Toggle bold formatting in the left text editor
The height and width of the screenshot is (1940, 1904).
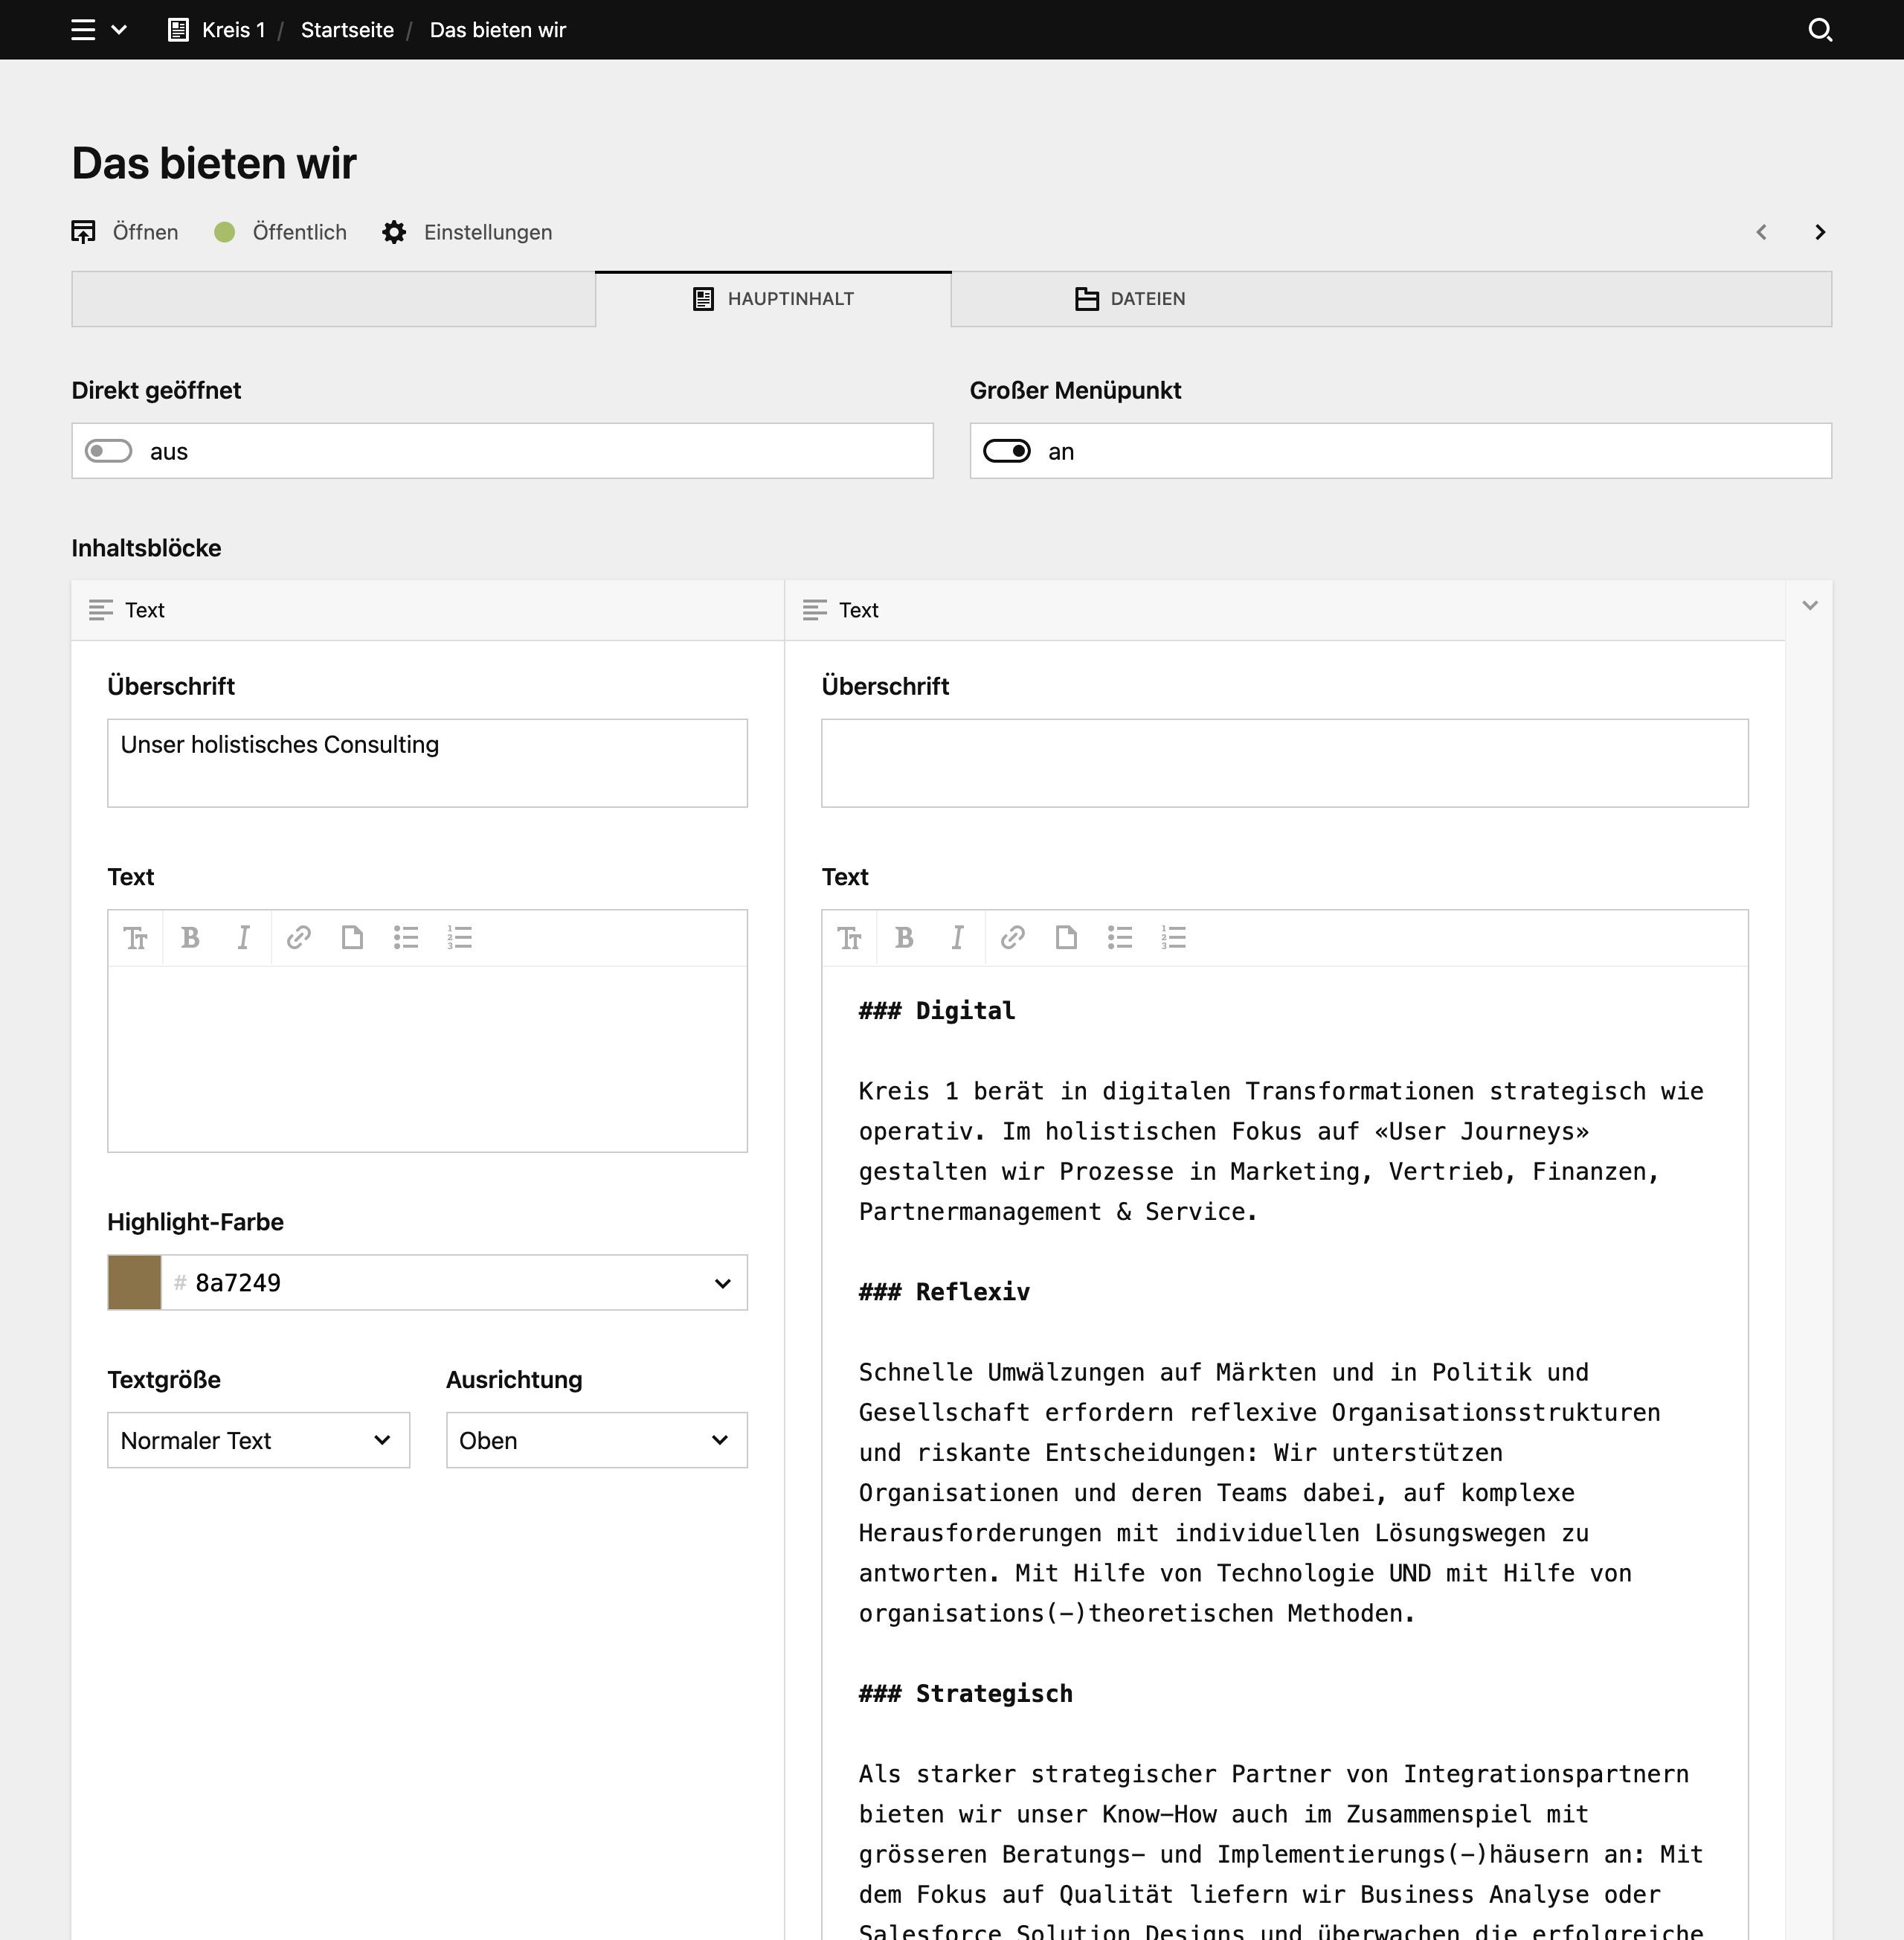point(190,937)
